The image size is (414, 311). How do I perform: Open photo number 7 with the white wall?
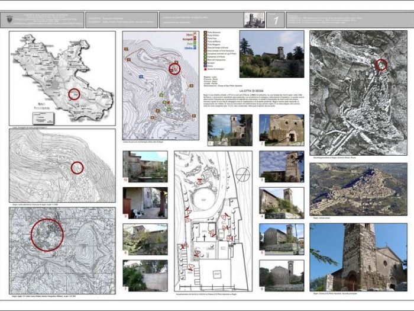[x=145, y=275]
